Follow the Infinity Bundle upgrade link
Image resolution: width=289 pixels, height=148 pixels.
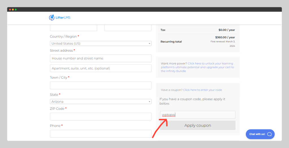click(197, 67)
